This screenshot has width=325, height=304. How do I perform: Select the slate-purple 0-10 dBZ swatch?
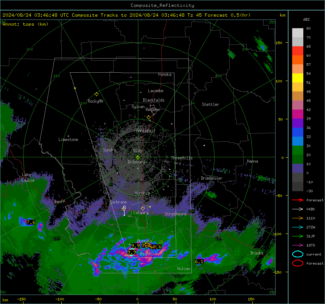(x=298, y=168)
